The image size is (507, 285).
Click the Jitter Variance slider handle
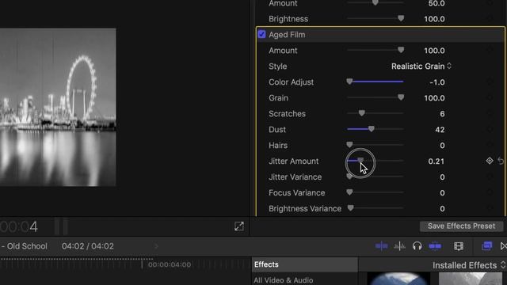349,177
